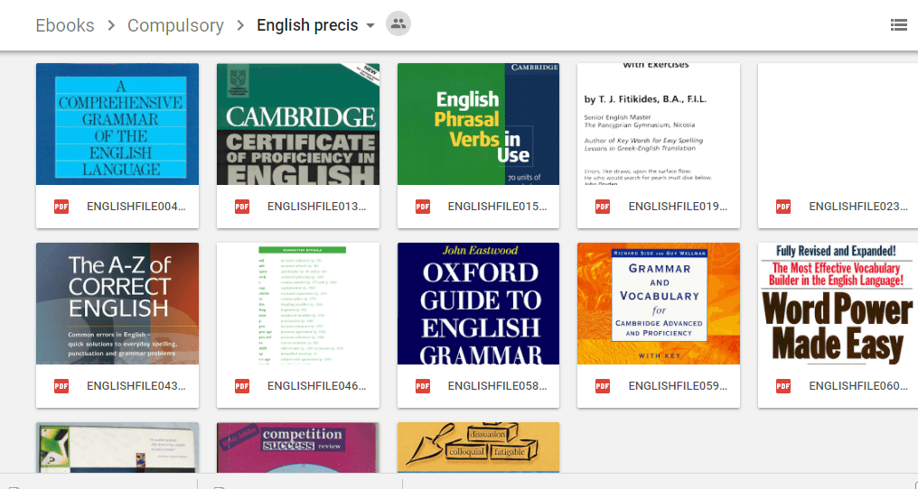Click PDF icon beside ENGLISHFILE059
Image resolution: width=918 pixels, height=489 pixels.
click(603, 386)
